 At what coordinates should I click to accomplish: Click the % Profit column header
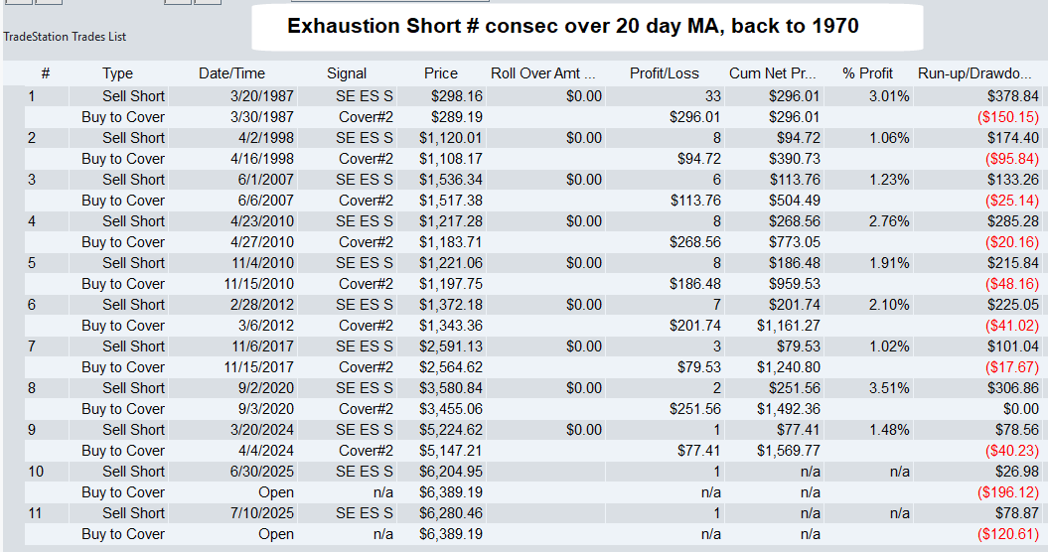[x=867, y=73]
